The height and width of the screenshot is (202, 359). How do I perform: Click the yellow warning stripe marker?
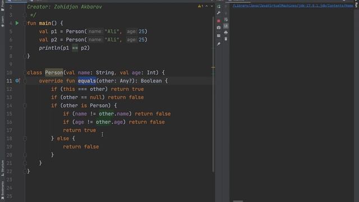click(x=213, y=67)
